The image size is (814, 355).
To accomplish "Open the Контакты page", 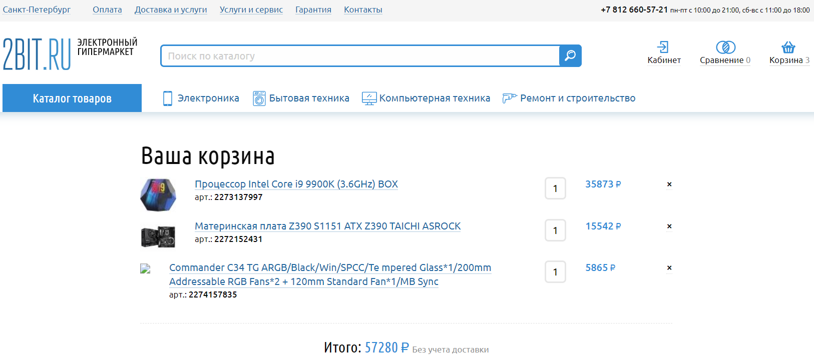I will coord(363,9).
